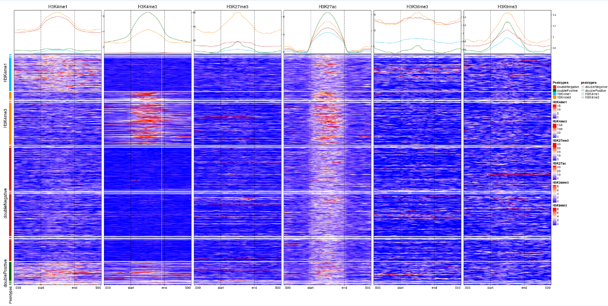Click the H3K4me1 panel title at top

(x=58, y=7)
